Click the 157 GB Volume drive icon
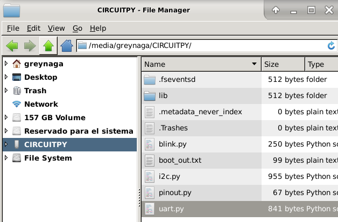Viewport: 338px width, 222px height. click(17, 117)
